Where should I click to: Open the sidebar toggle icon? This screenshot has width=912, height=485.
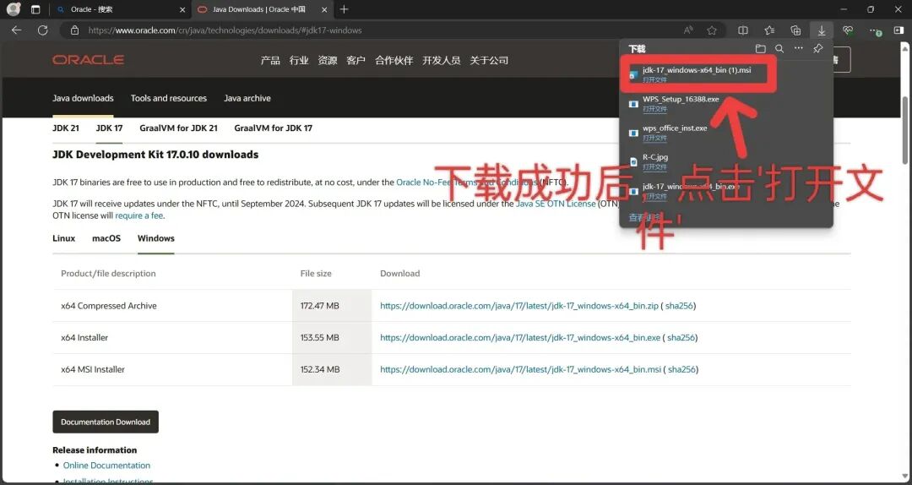pyautogui.click(x=898, y=30)
